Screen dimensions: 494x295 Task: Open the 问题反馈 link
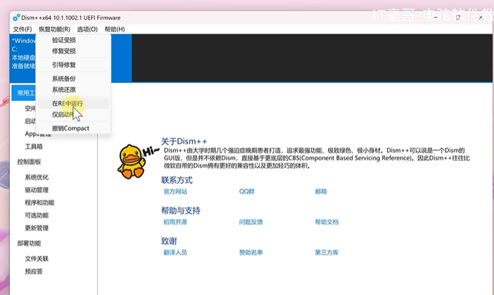tap(251, 222)
